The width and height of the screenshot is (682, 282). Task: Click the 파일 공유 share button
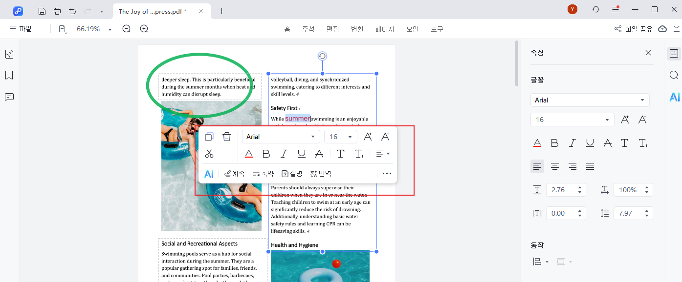coord(634,29)
